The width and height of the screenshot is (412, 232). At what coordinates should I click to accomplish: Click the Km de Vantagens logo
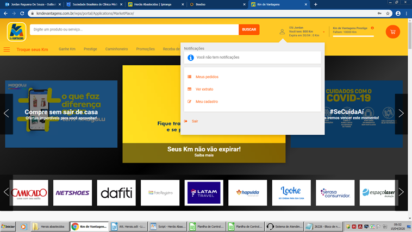point(16,32)
